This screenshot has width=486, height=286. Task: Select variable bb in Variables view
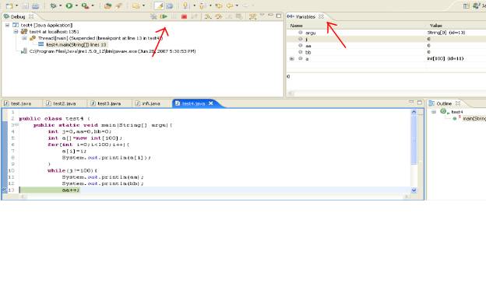pyautogui.click(x=308, y=52)
